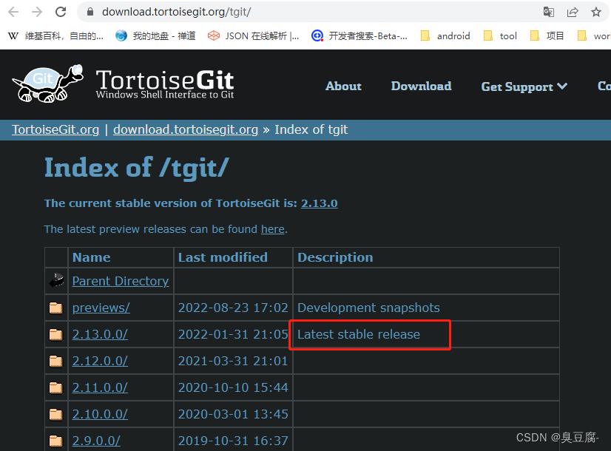The width and height of the screenshot is (611, 451).
Task: Open the previews/ directory link
Action: 101,308
